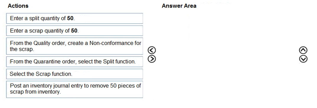317x108 pixels.
Task: Select the 'Enter a split quantity of 50' action
Action: [x=75, y=18]
